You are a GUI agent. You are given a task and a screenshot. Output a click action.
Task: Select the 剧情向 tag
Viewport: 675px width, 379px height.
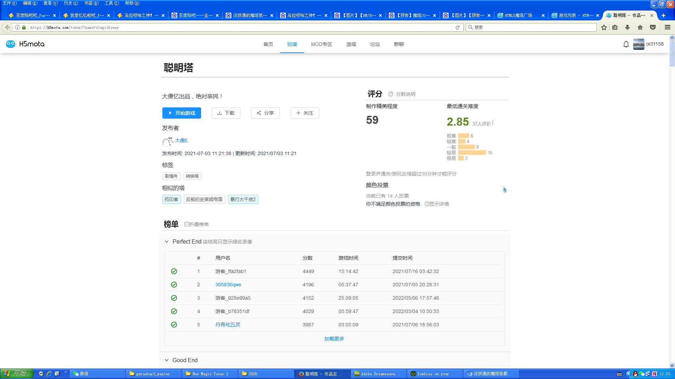click(171, 176)
